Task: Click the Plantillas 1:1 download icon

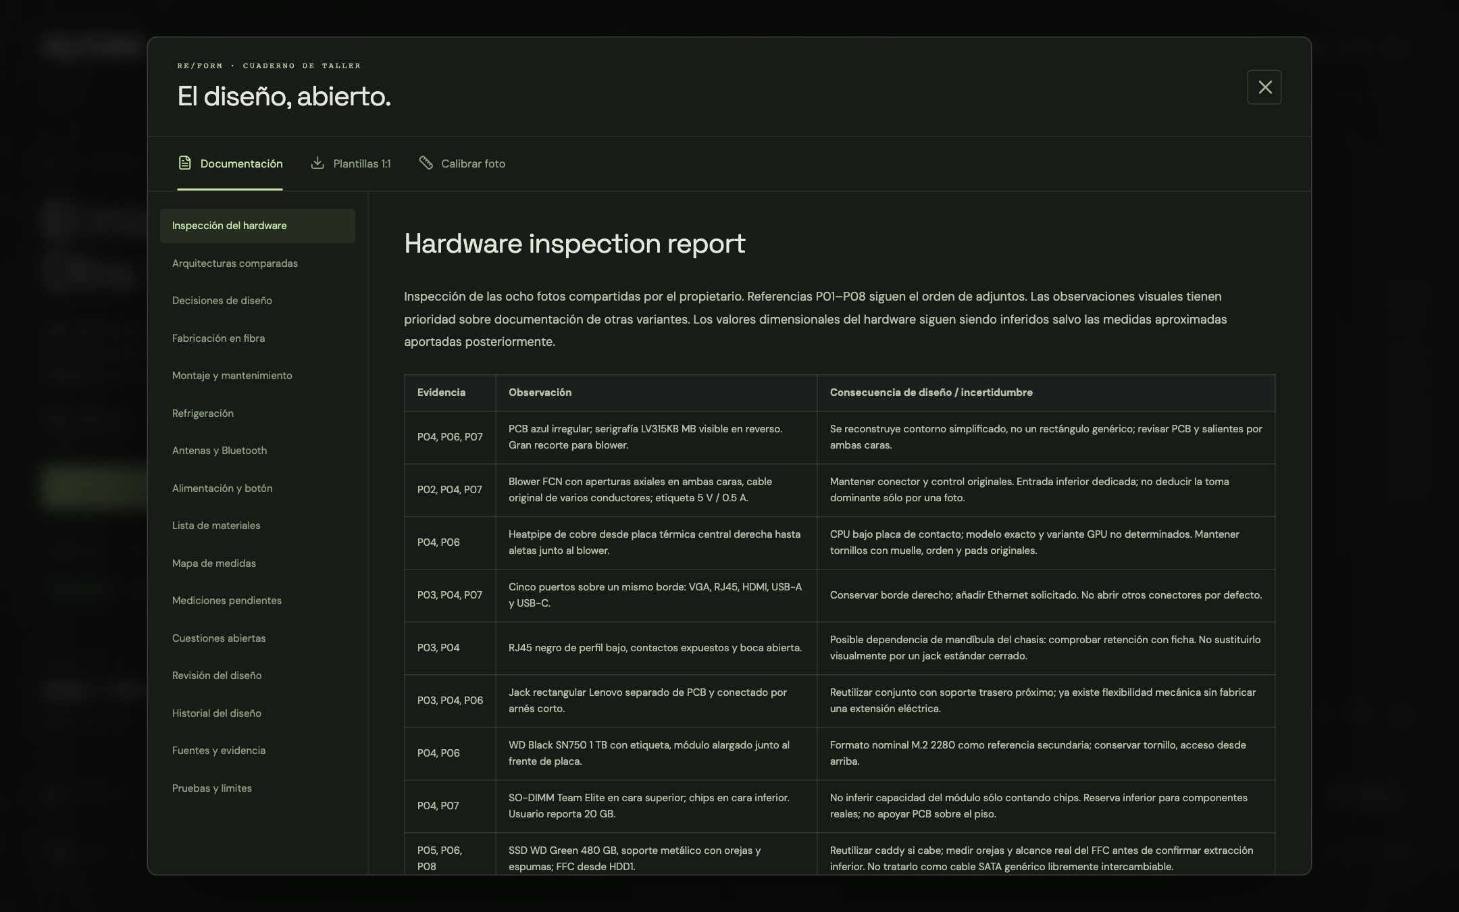Action: [x=317, y=163]
